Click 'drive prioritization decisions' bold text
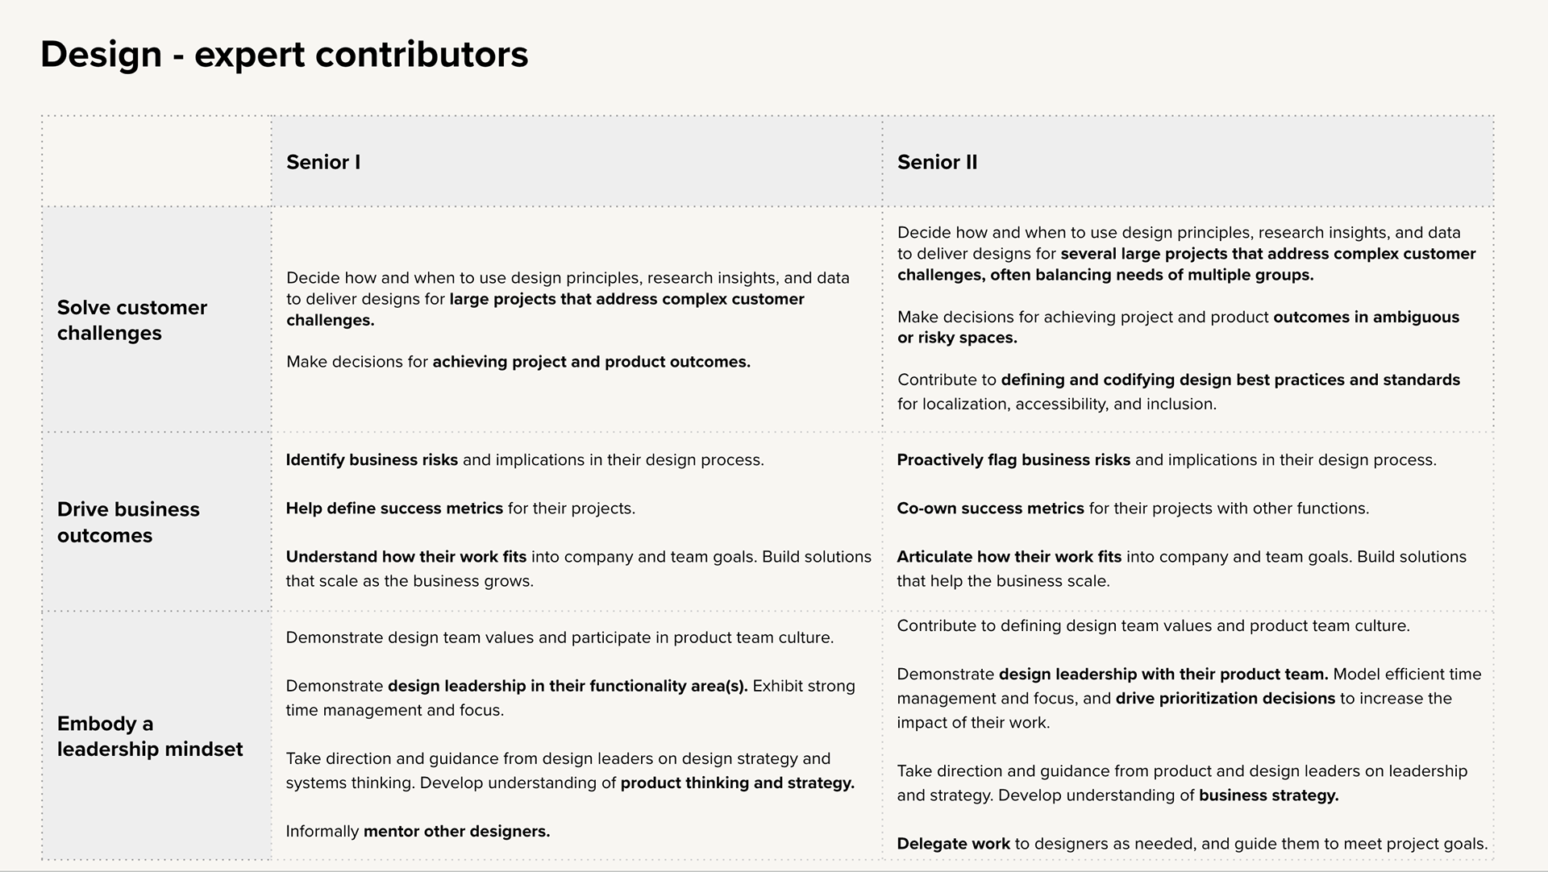 click(x=1225, y=699)
